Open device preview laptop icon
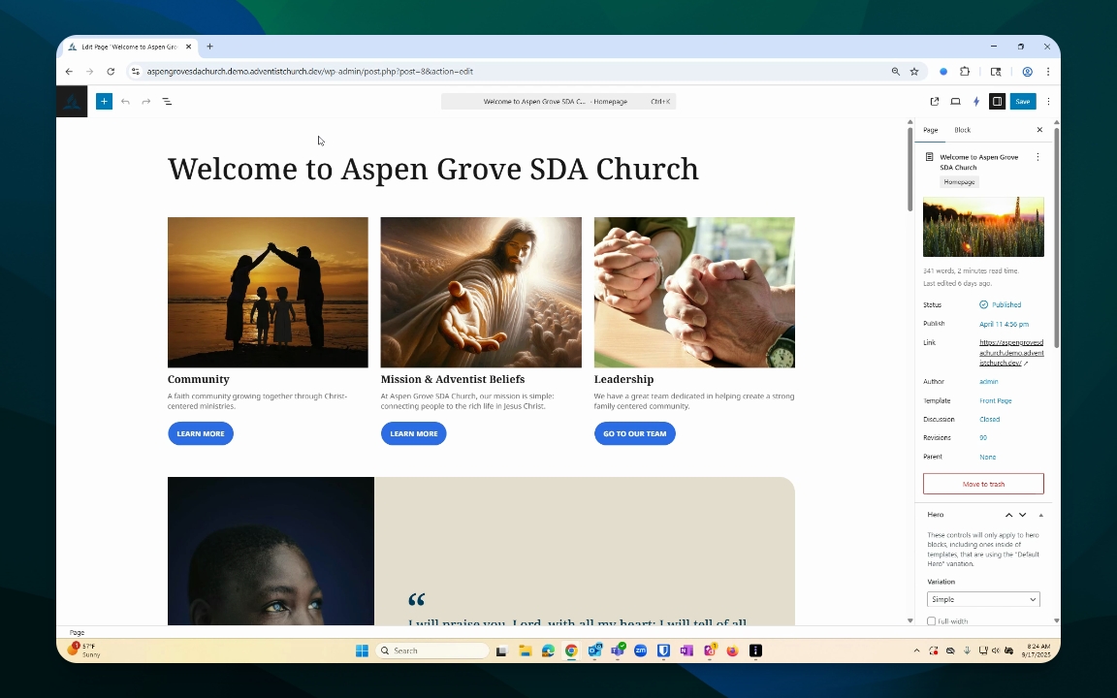The image size is (1117, 698). click(x=955, y=101)
